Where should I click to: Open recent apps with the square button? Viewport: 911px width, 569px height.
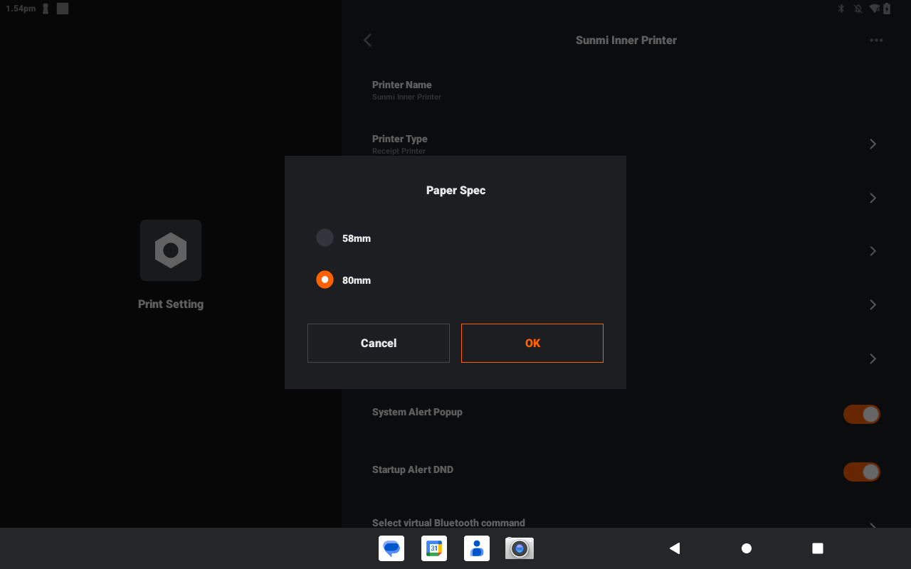pos(818,548)
